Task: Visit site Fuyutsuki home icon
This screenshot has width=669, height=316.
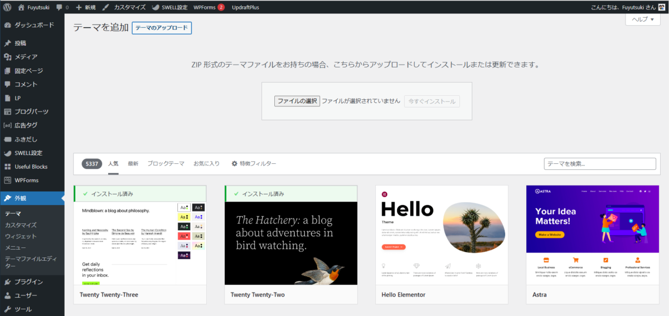Action: click(x=21, y=7)
